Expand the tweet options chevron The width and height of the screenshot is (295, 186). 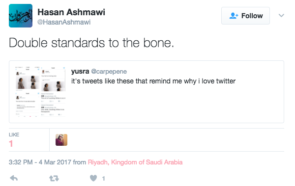coord(281,15)
